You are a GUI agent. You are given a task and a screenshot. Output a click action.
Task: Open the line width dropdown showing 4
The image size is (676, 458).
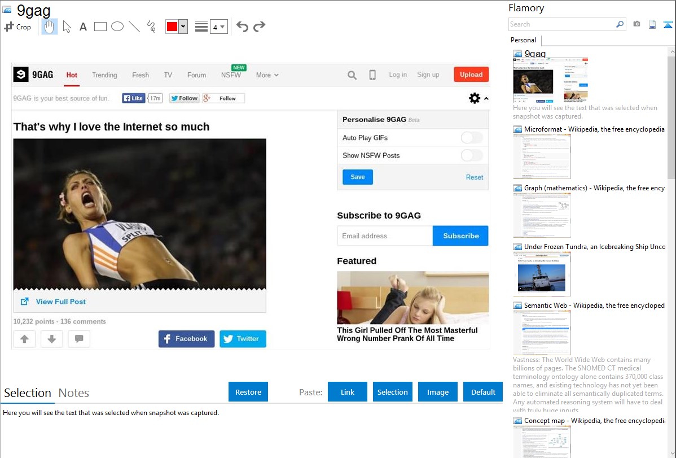click(x=218, y=27)
